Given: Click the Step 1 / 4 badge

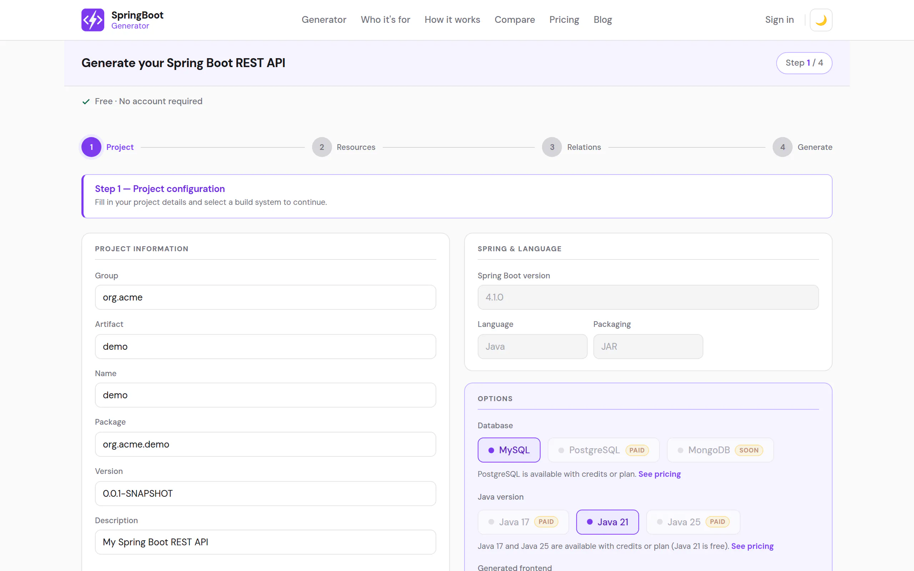Looking at the screenshot, I should point(804,63).
